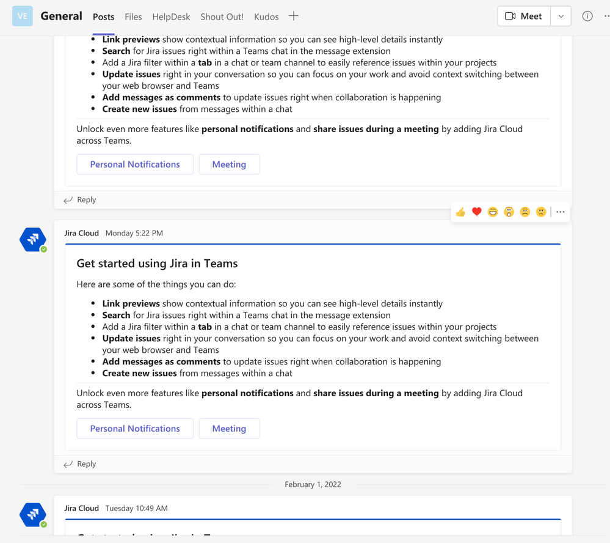The height and width of the screenshot is (543, 610).
Task: Click Jira Cloud sender name Tuesday post
Action: tap(81, 508)
